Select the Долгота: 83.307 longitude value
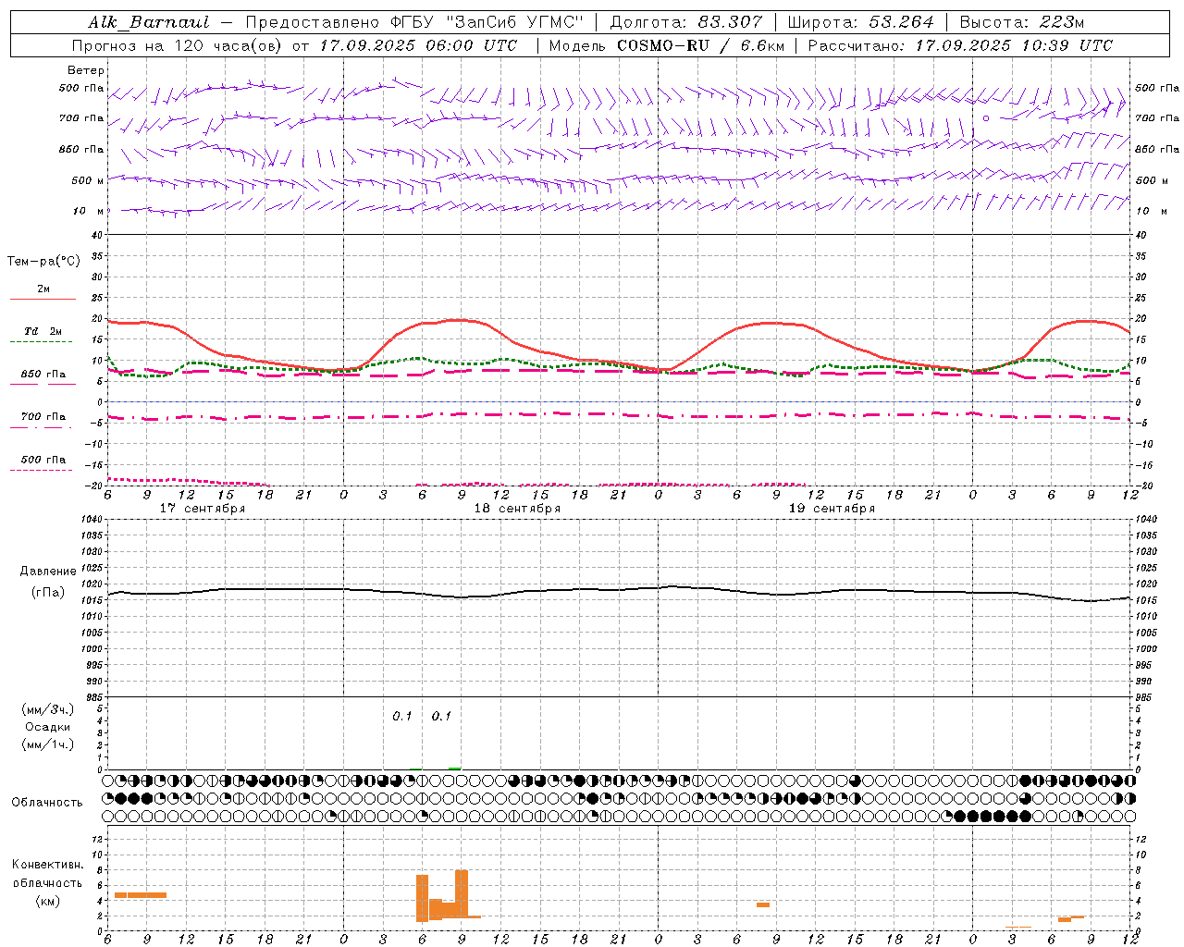This screenshot has height=947, width=1184. click(686, 22)
